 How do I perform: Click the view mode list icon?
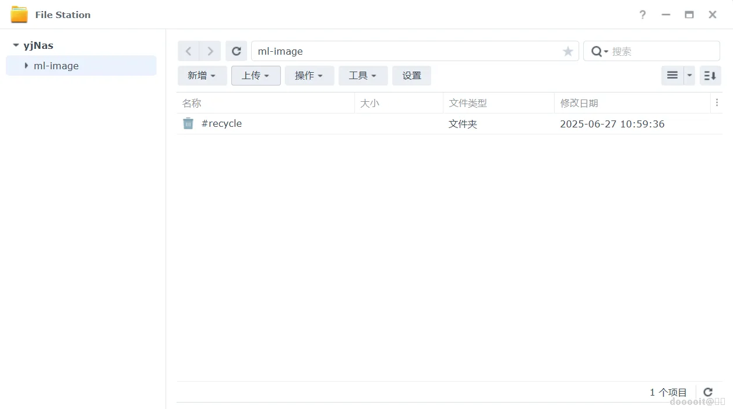[x=672, y=75]
